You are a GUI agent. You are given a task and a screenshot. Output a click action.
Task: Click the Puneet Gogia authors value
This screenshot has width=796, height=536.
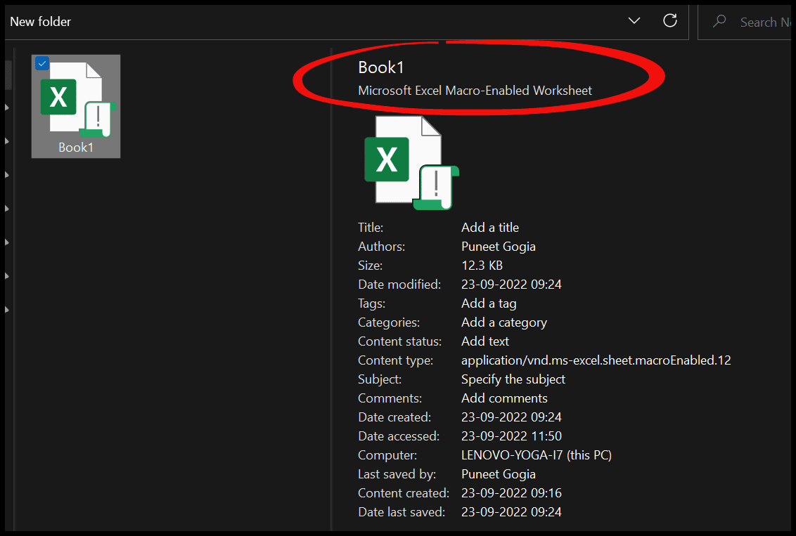click(499, 246)
